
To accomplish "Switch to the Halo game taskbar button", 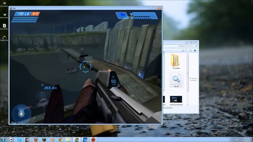I will 77,140.
